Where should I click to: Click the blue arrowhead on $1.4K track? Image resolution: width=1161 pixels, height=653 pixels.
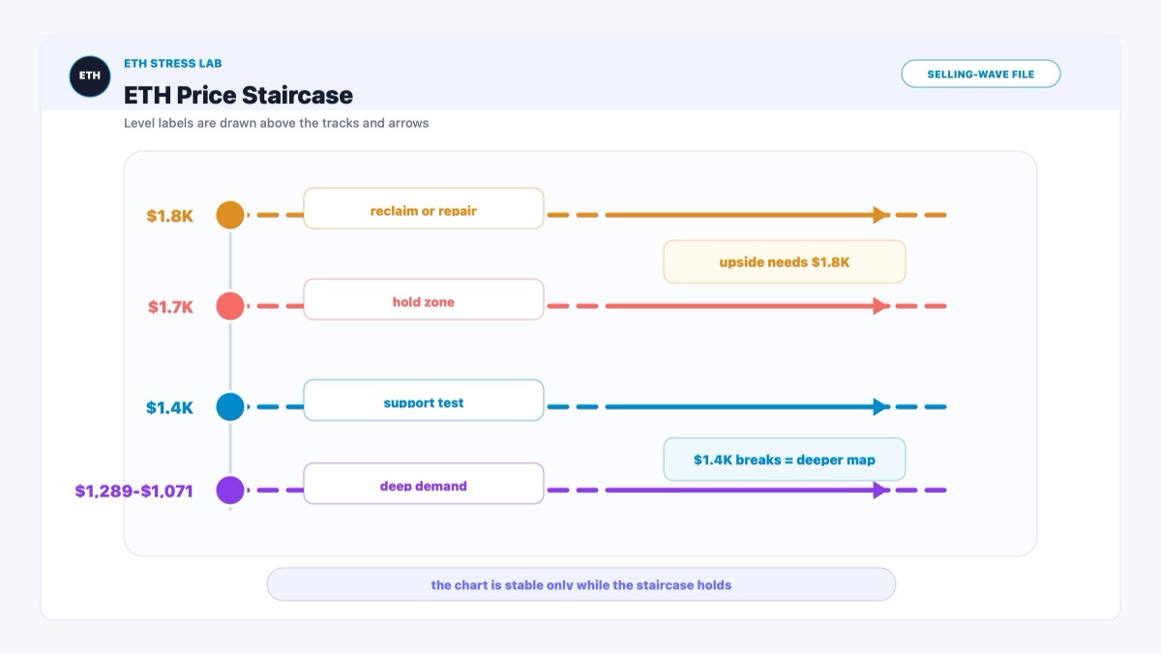coord(880,406)
